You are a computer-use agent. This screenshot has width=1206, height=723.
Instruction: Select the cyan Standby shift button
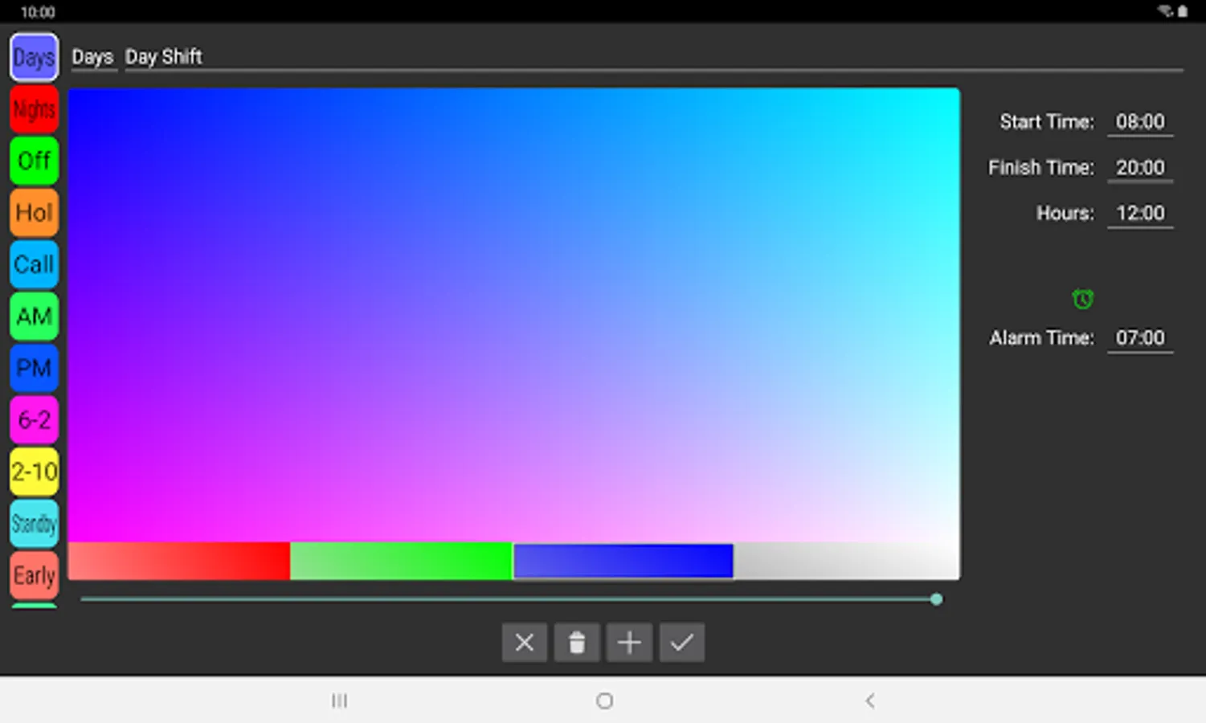coord(34,523)
